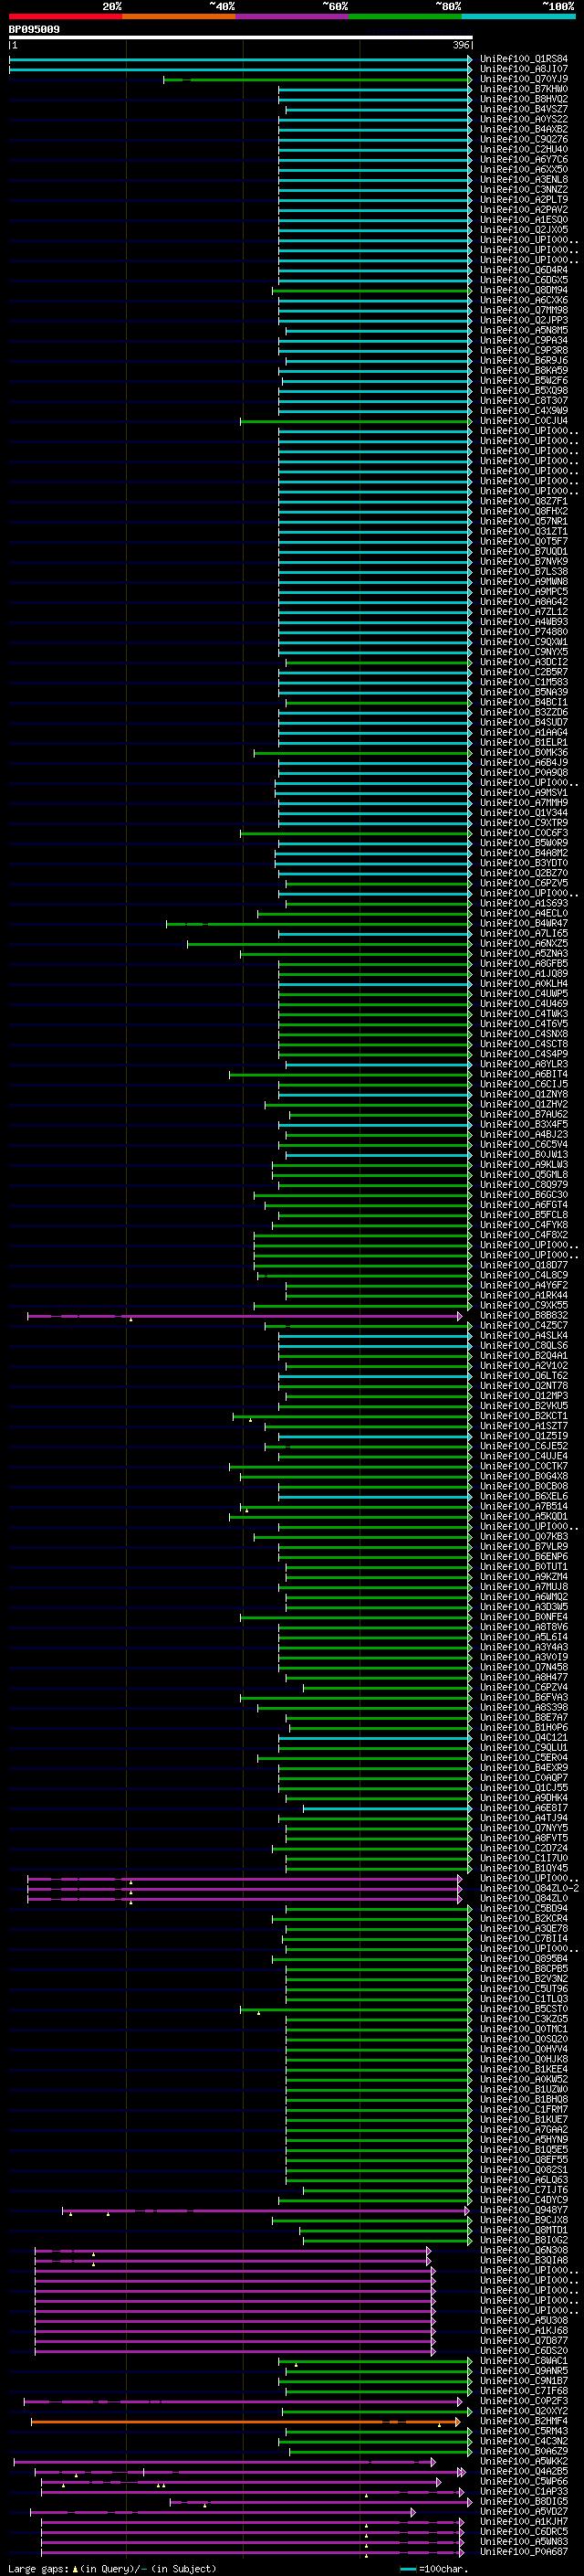Select hit label UniRef100_A3ENL8
This screenshot has width=584, height=2576.
pos(524,179)
